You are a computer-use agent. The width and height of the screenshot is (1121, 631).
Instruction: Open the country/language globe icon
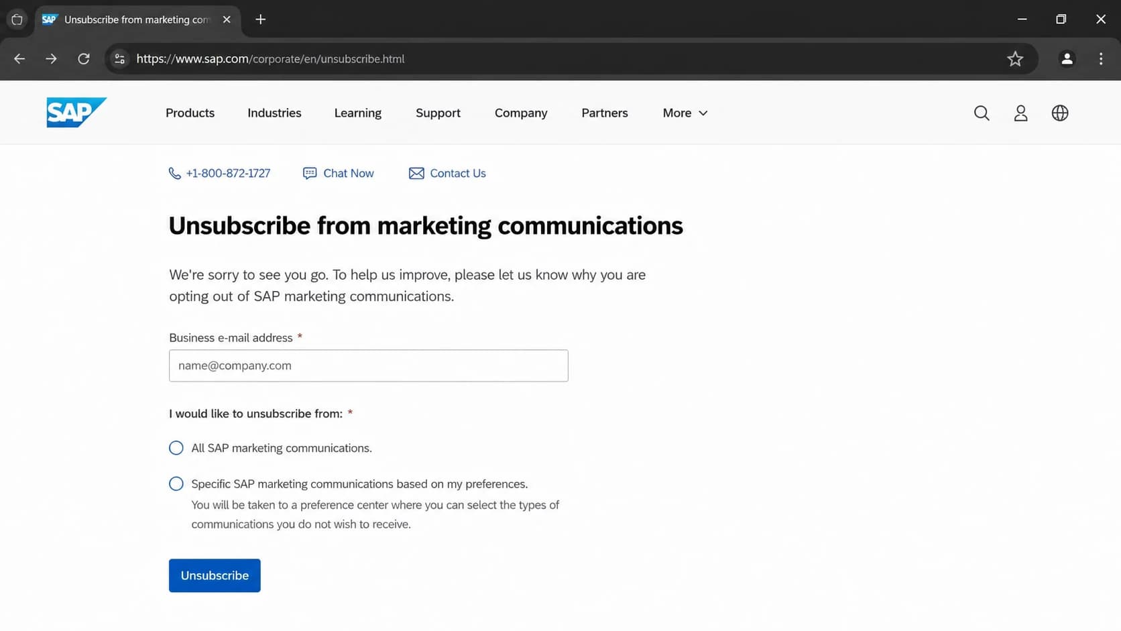tap(1060, 113)
